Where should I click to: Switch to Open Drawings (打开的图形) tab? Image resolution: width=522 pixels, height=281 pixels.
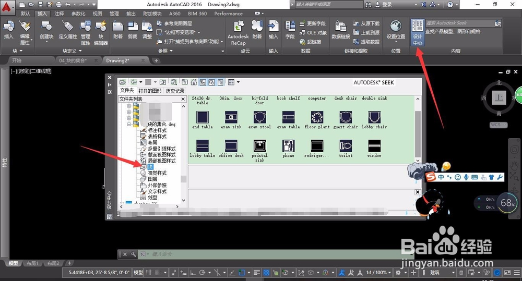click(150, 91)
